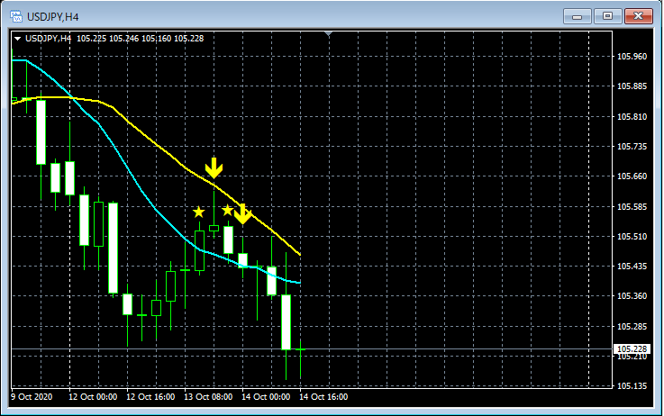Click the 105.510 price scale label
664x416 pixels.
click(632, 236)
